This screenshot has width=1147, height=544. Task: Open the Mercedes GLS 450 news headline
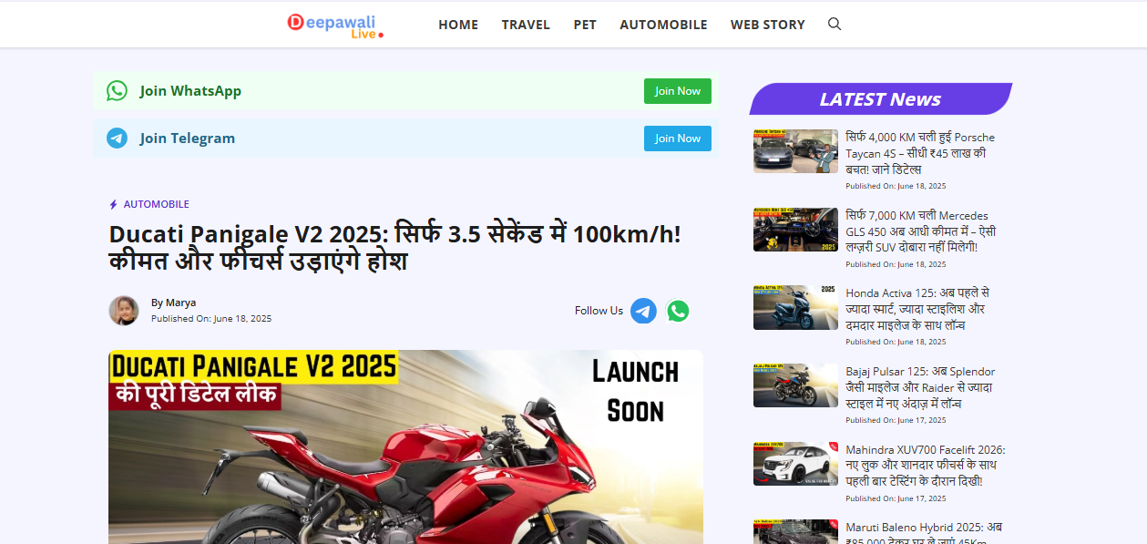920,231
